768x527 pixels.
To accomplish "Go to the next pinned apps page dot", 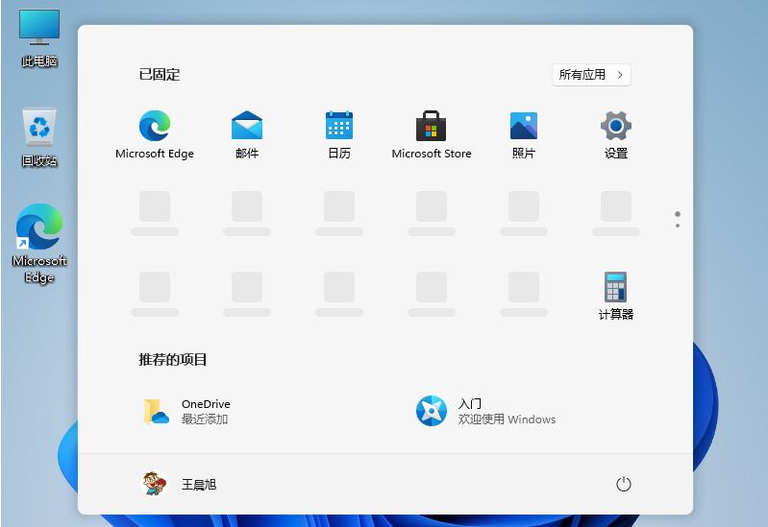I will coord(678,226).
